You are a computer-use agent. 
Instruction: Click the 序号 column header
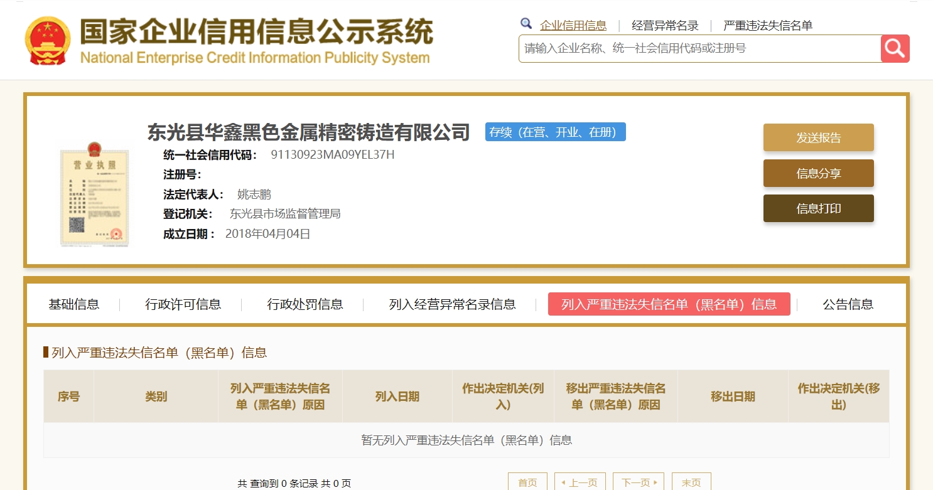68,397
